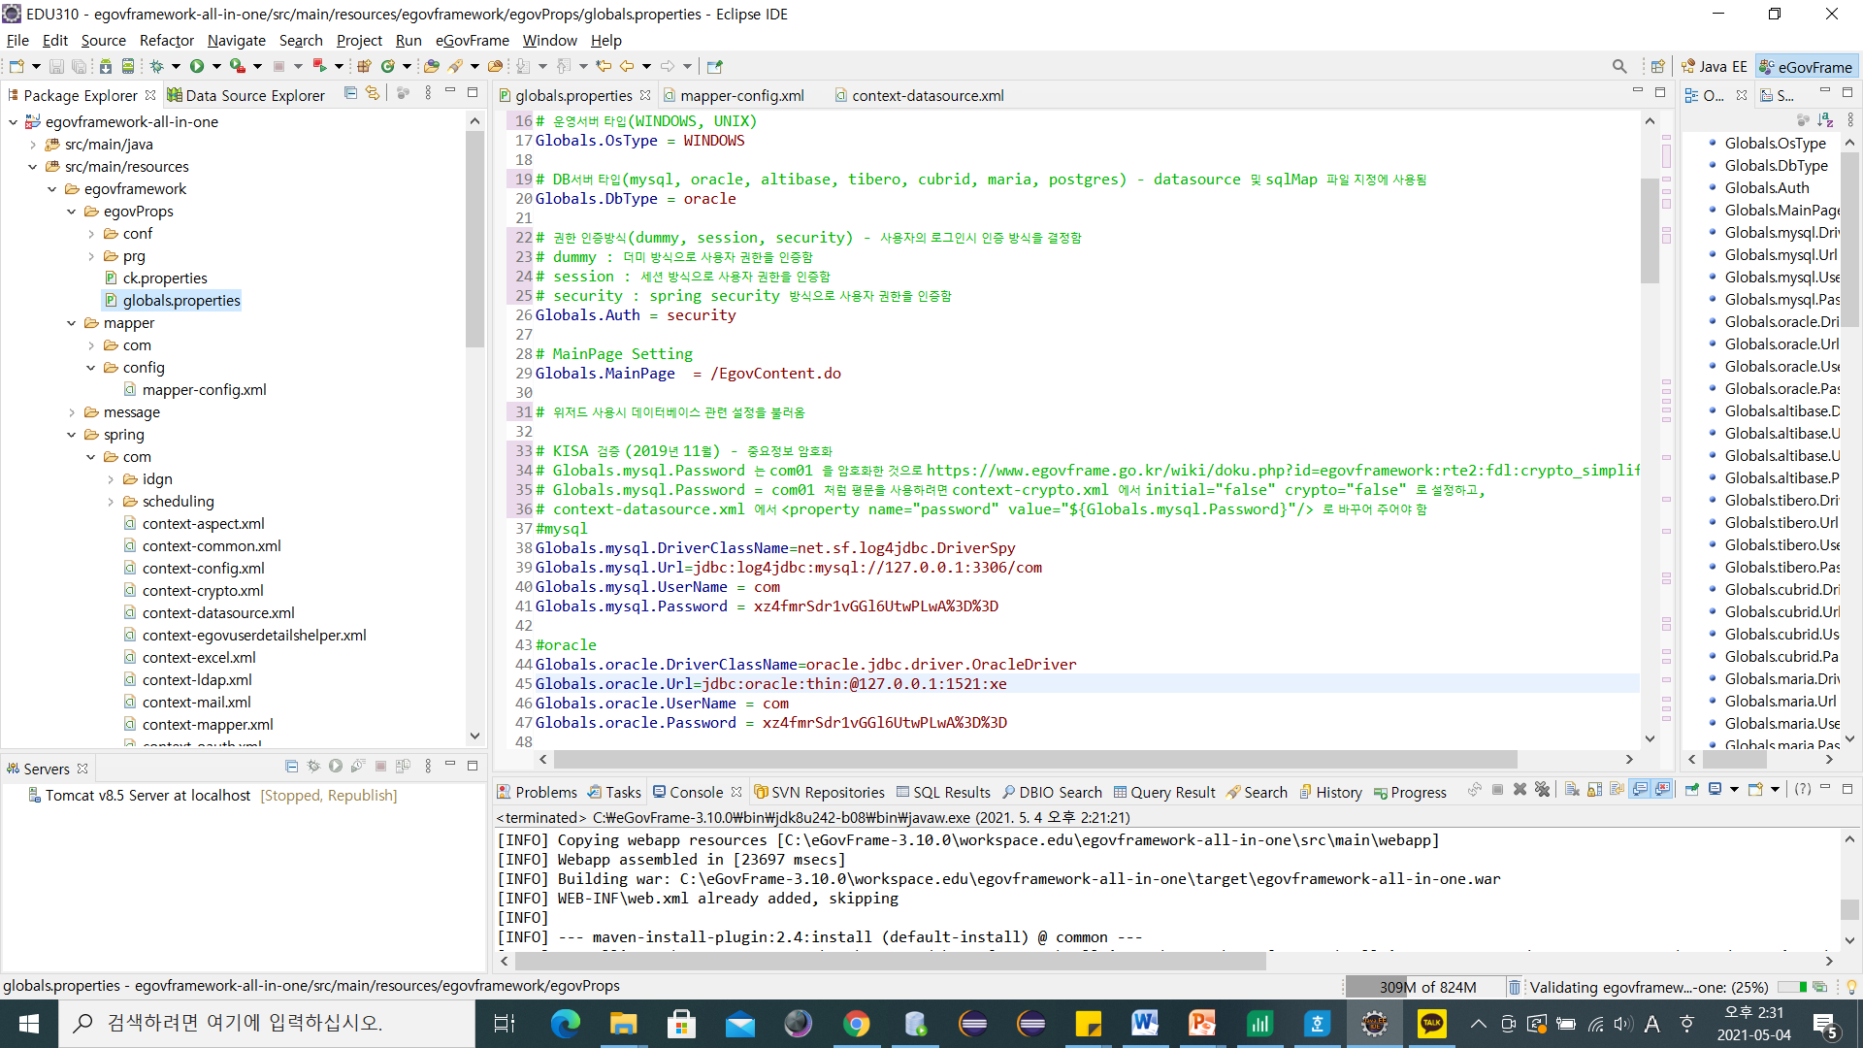Expand the message folder

click(x=71, y=412)
